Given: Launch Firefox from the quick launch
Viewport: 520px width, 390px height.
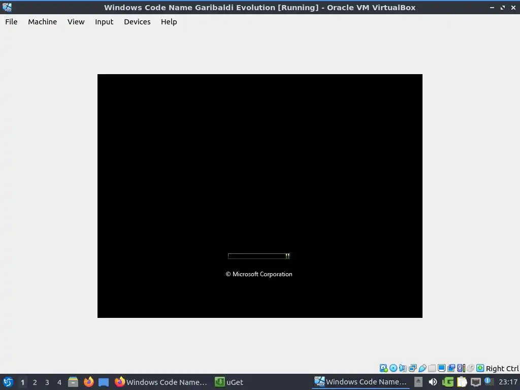Looking at the screenshot, I should tap(88, 382).
